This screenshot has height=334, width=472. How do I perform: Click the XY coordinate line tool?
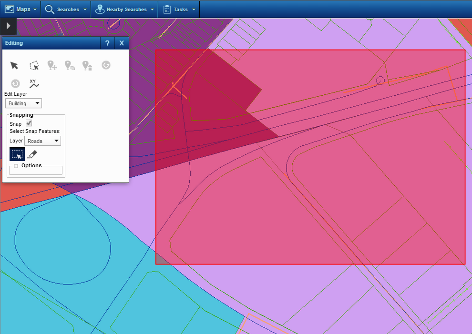coord(34,83)
